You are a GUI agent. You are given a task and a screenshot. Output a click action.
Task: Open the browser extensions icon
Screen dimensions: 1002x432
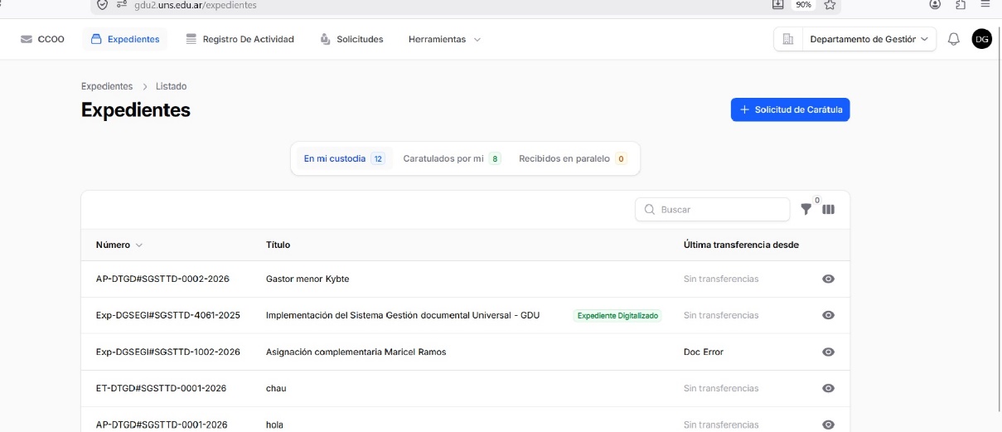[x=961, y=5]
